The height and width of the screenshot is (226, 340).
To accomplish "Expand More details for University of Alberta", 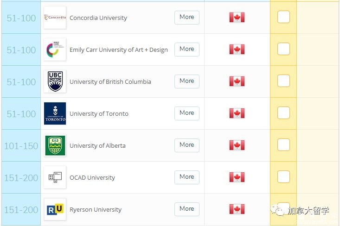I will [187, 145].
